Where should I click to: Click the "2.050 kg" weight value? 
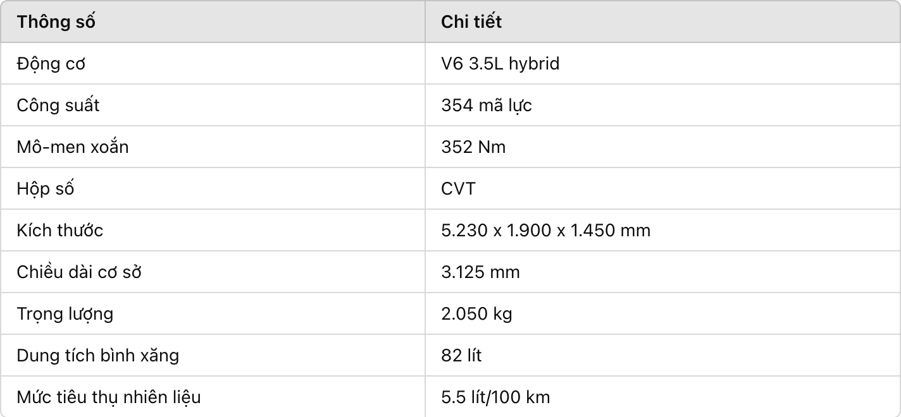(x=476, y=314)
